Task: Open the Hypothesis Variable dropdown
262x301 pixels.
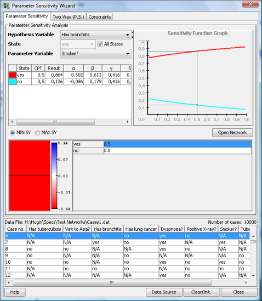Action: [96, 35]
